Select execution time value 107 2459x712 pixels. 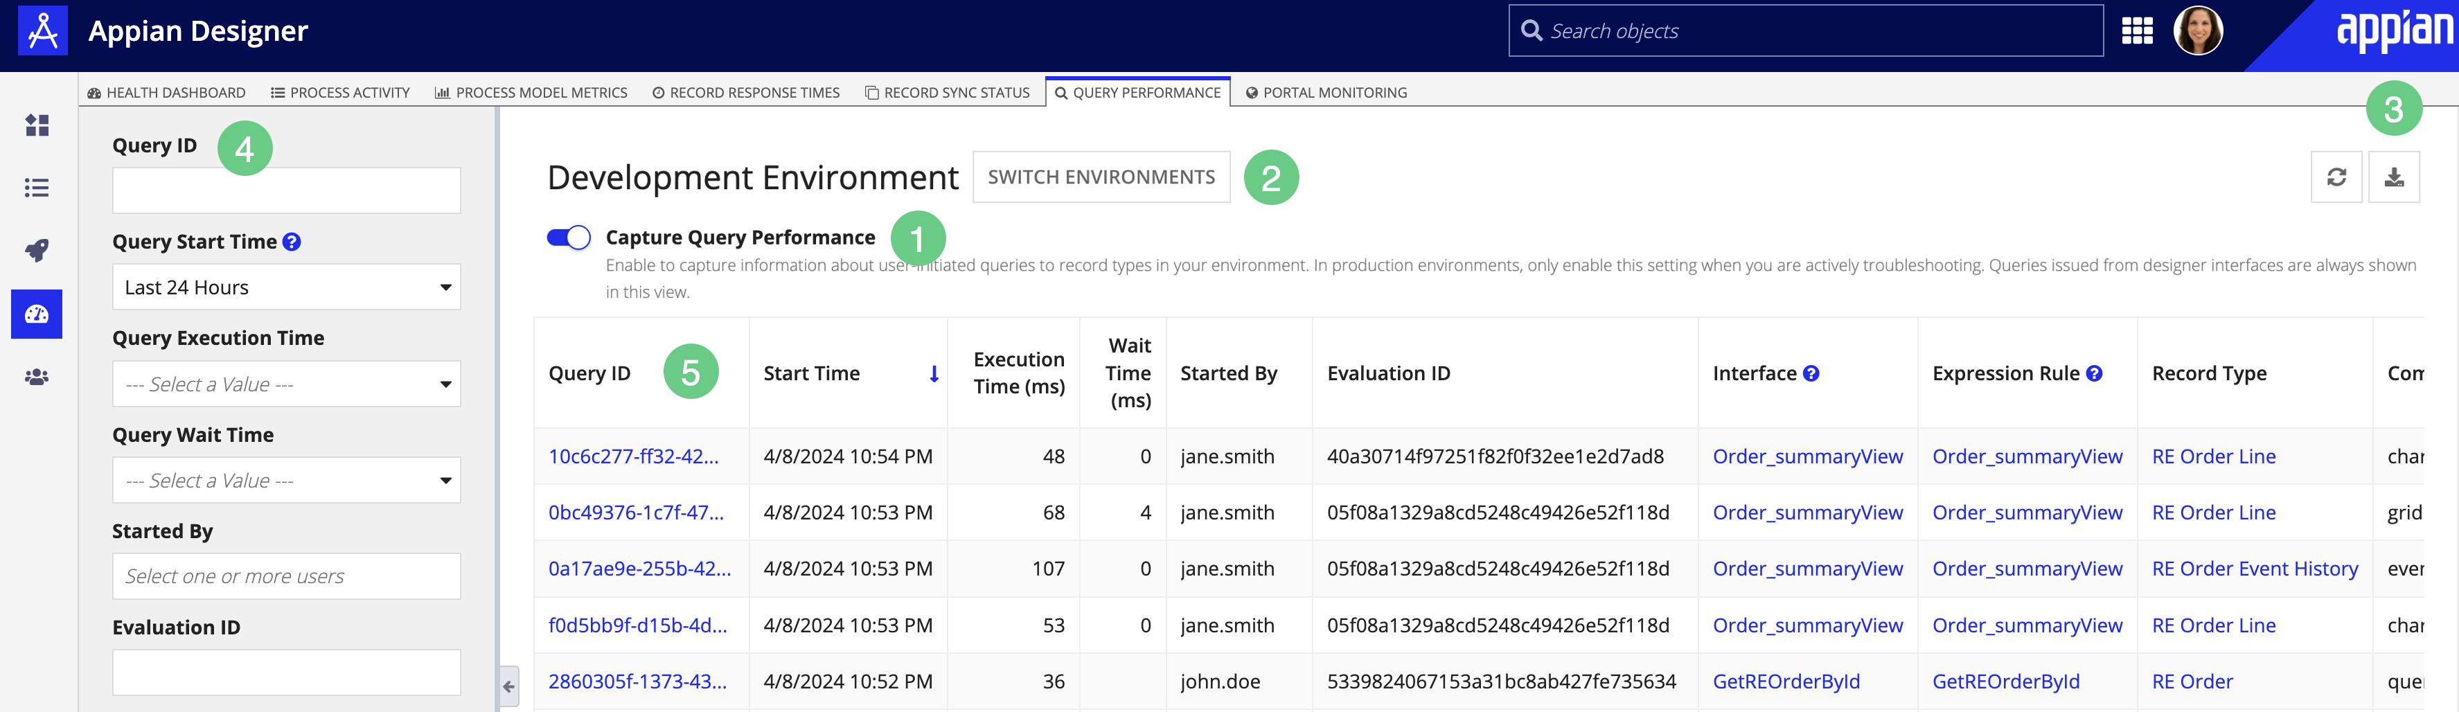coord(1048,569)
